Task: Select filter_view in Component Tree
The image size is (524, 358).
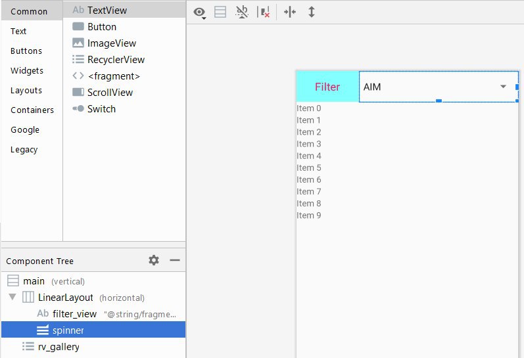Action: (93, 313)
